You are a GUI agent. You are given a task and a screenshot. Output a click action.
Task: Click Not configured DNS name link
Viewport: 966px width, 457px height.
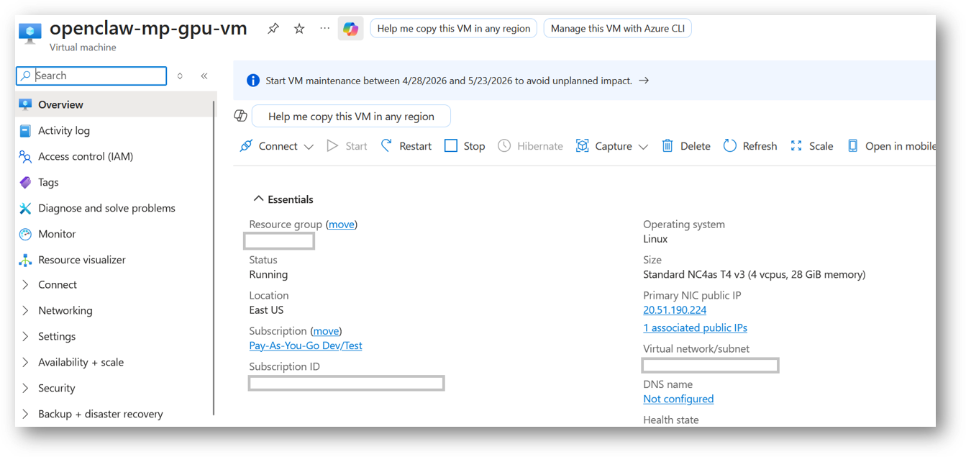[x=678, y=399]
